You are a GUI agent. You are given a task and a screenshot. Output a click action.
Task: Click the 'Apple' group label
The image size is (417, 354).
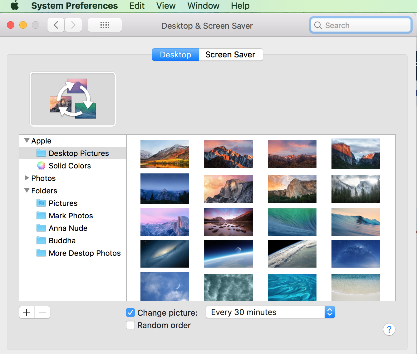point(41,141)
